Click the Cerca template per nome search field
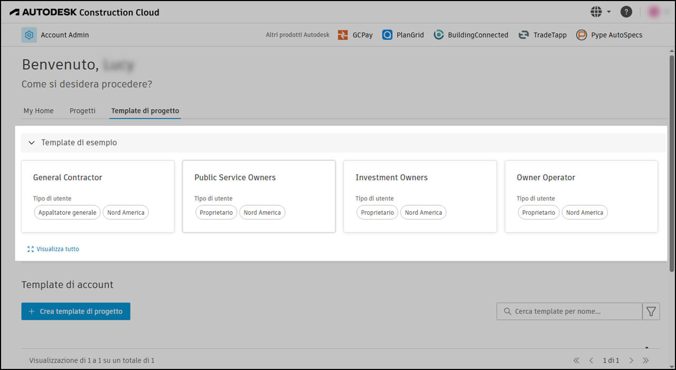 569,311
